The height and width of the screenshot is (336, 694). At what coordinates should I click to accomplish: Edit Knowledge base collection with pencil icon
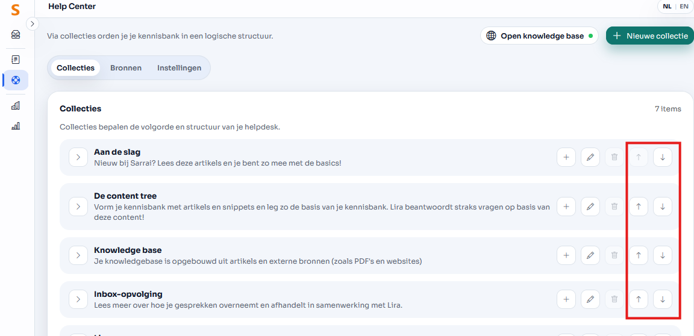[x=590, y=255]
